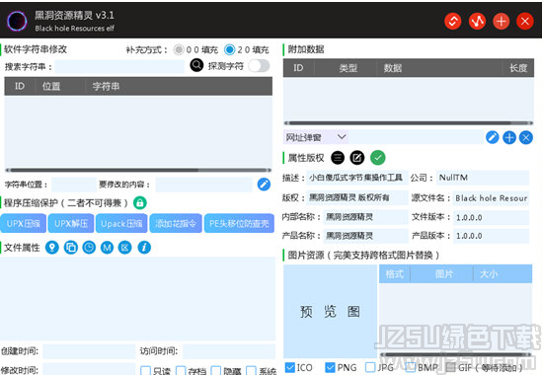
Task: Click the image list horizontal scrollbar
Action: pyautogui.click(x=455, y=354)
